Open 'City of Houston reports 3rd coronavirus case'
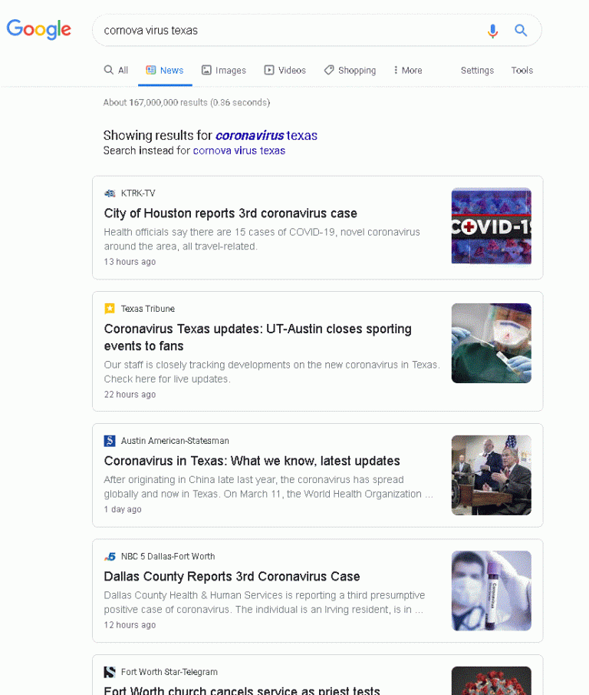The image size is (589, 695). tap(231, 213)
